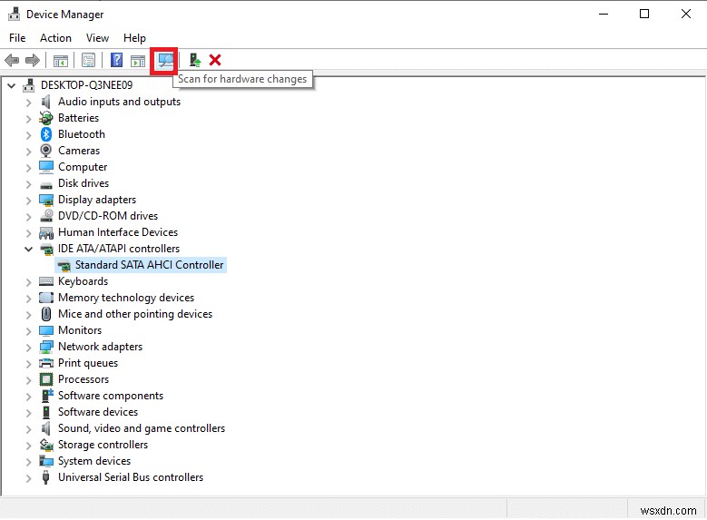This screenshot has width=707, height=520.
Task: Select the Software devices label
Action: (98, 412)
